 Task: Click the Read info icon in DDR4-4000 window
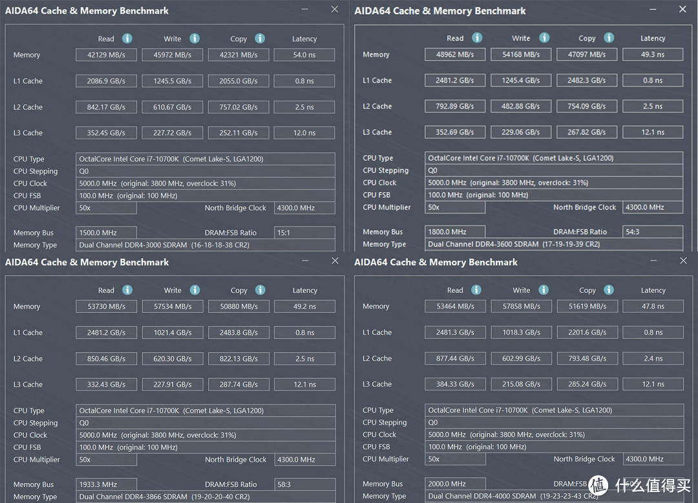[x=476, y=290]
